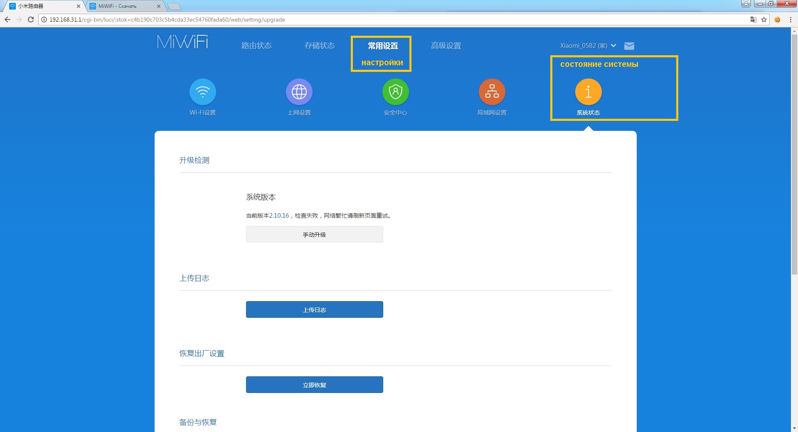
Task: Click the 2.10.16 version number
Action: click(x=279, y=216)
